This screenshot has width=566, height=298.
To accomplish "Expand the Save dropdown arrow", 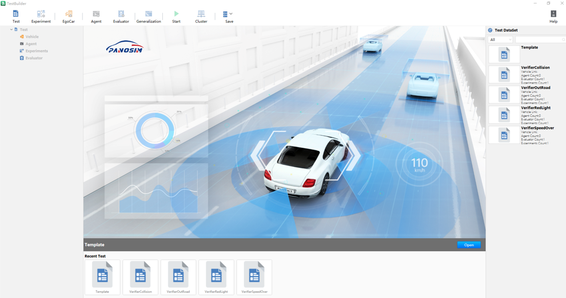I will coord(231,14).
